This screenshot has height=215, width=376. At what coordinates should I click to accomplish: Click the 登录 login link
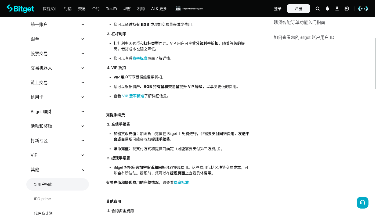(x=278, y=9)
